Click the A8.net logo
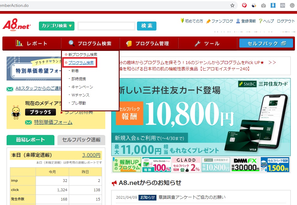297x205 pixels. (16, 25)
